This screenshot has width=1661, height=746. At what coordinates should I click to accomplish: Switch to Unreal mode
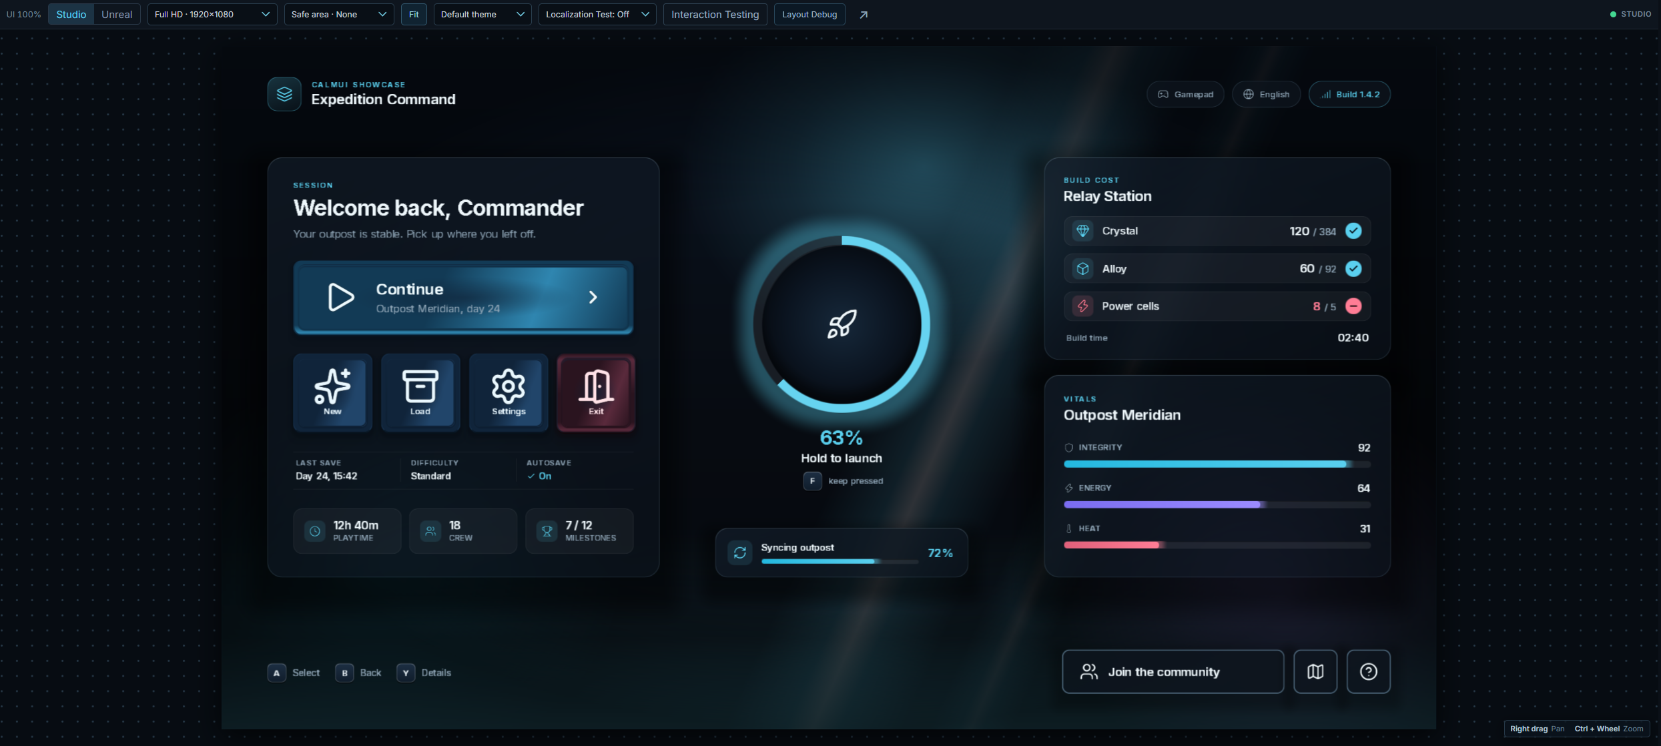(117, 15)
